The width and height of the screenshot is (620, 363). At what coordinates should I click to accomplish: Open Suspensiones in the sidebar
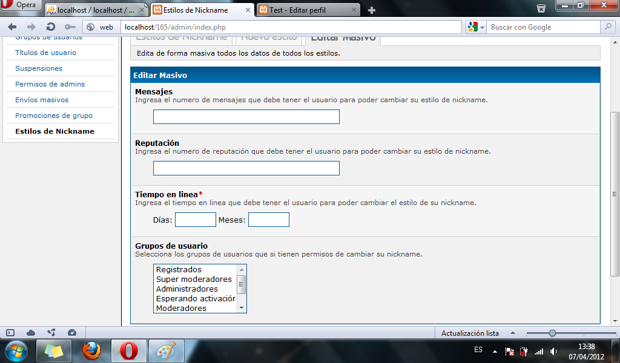39,68
